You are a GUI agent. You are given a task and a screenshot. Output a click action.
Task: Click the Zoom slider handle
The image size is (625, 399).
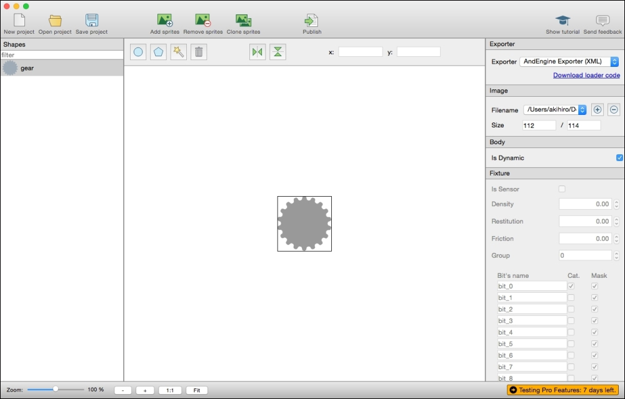(x=56, y=389)
